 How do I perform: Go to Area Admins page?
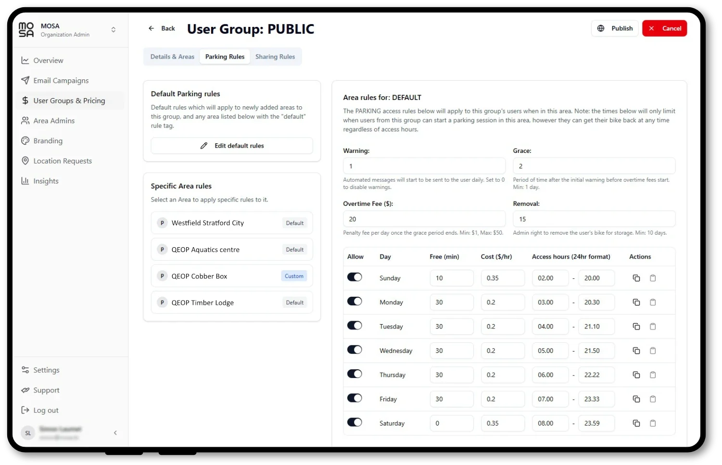click(70, 121)
